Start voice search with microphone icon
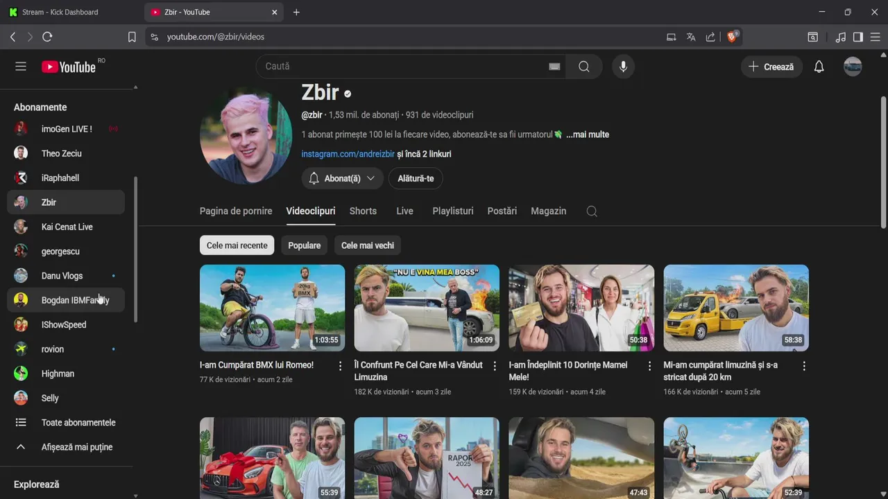This screenshot has height=499, width=888. tap(623, 67)
